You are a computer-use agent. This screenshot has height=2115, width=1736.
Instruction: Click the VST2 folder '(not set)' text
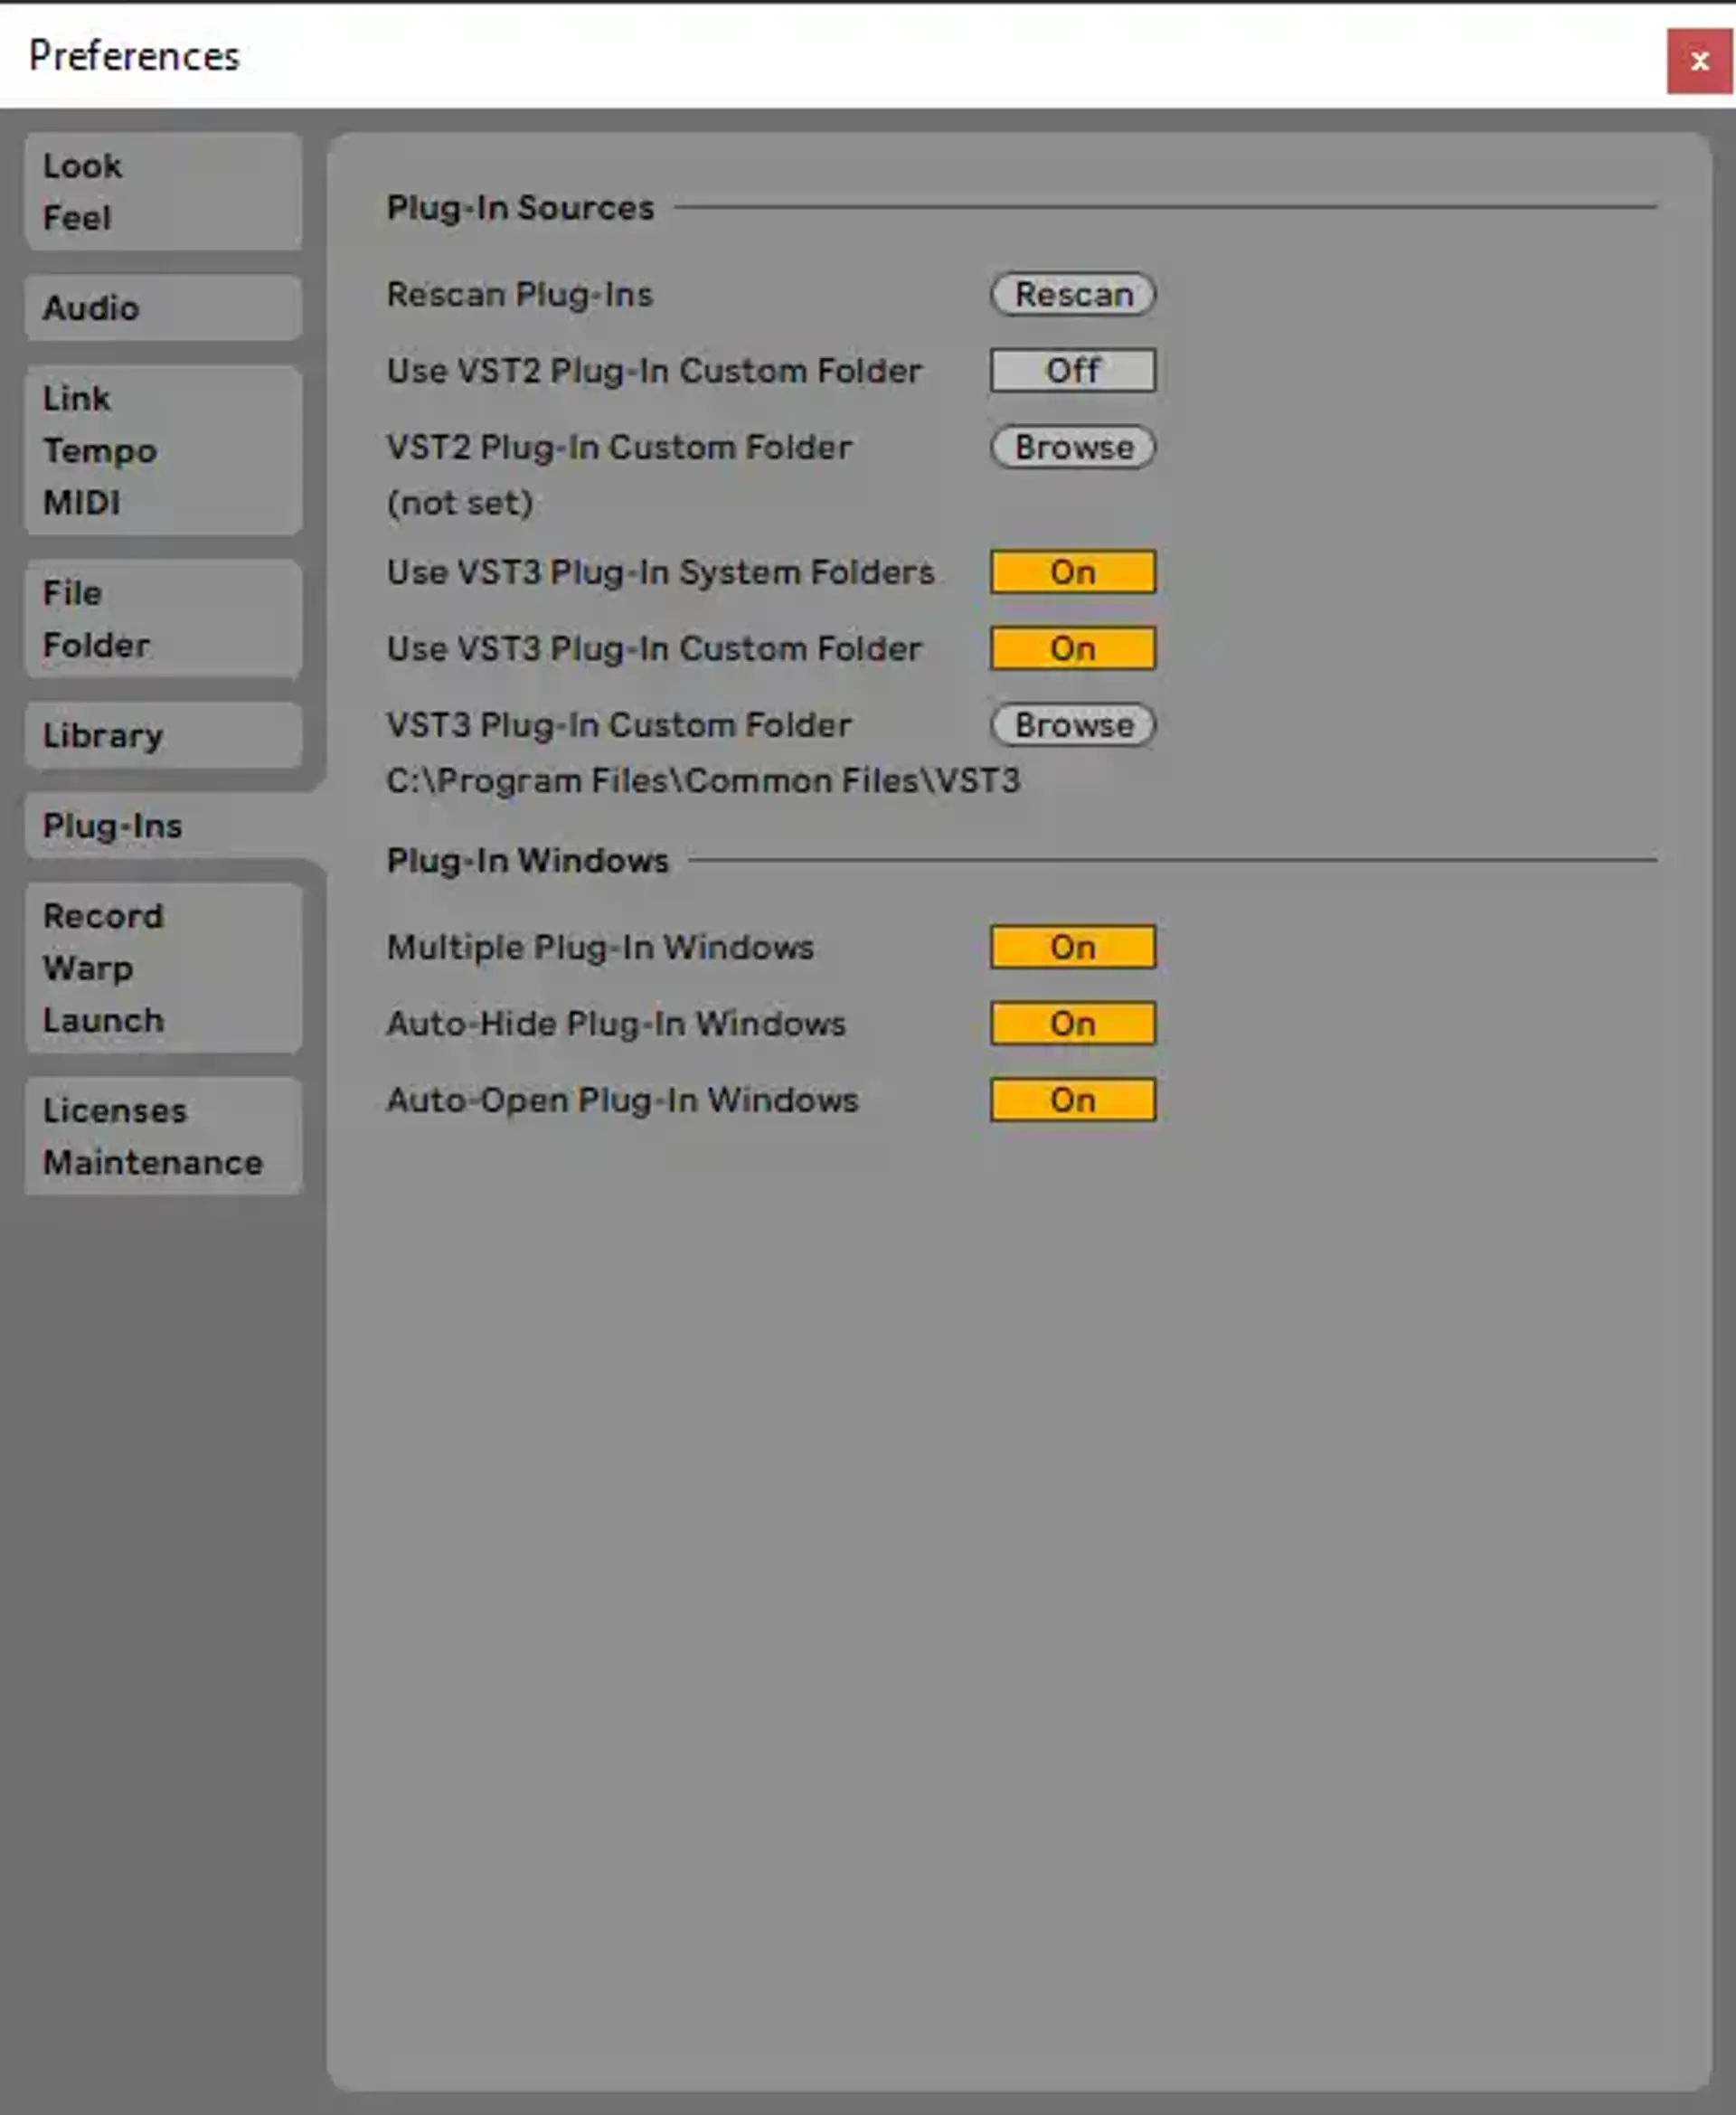[x=460, y=503]
